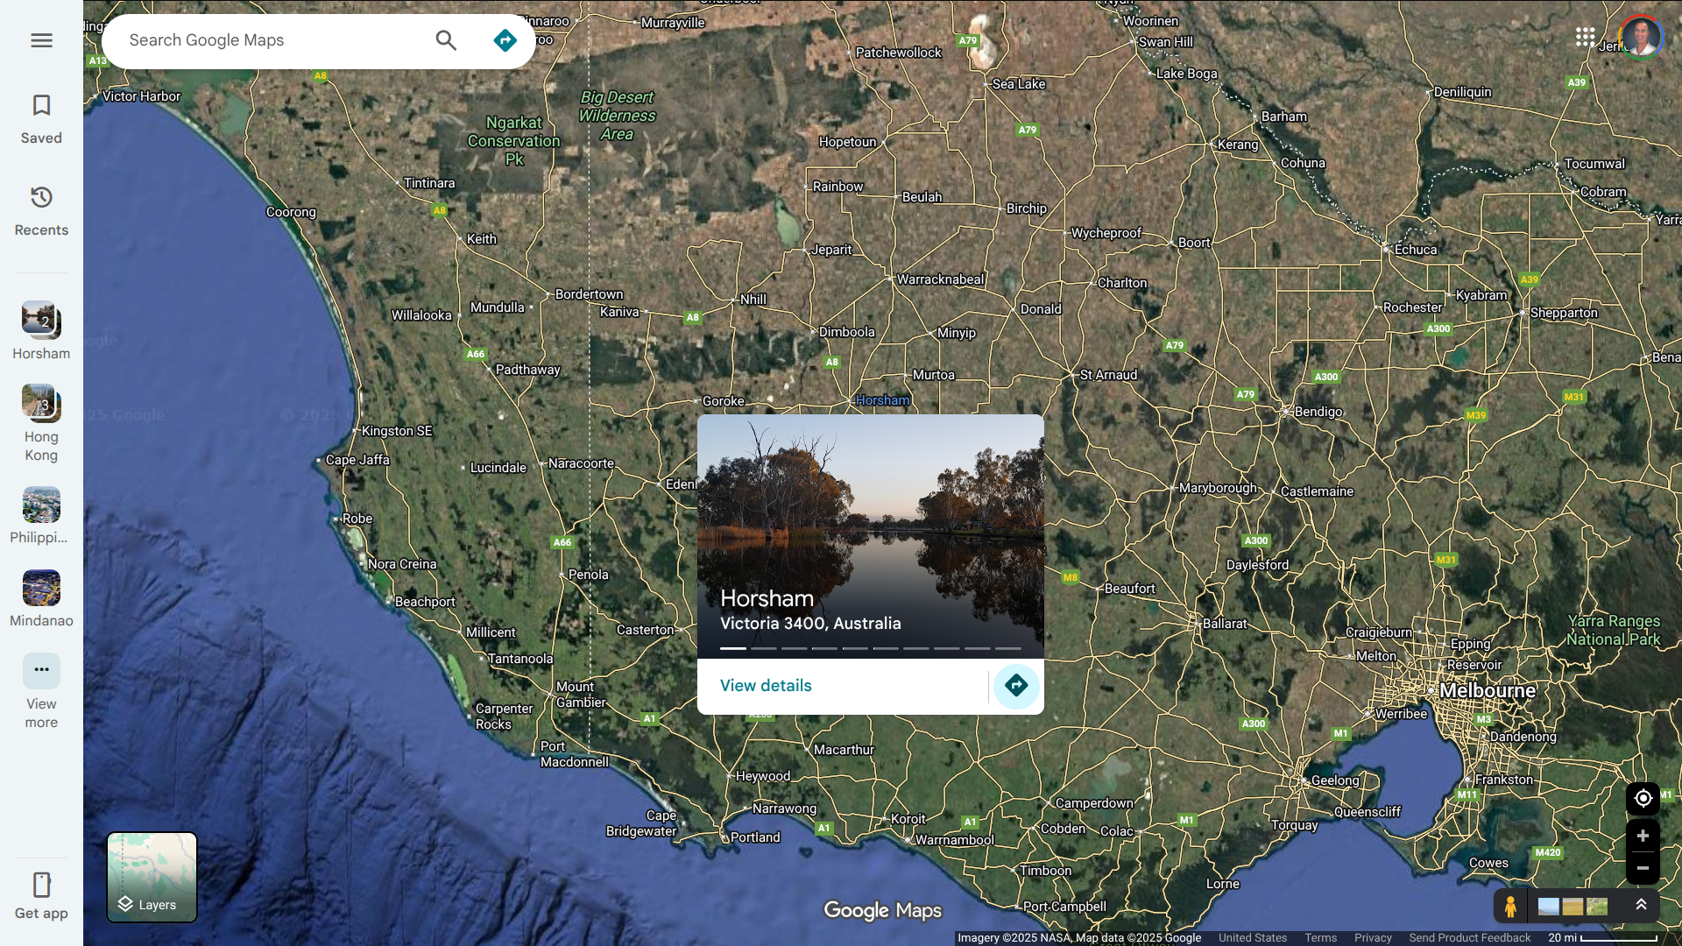Click View details for Horsham
Image resolution: width=1682 pixels, height=946 pixels.
click(766, 686)
